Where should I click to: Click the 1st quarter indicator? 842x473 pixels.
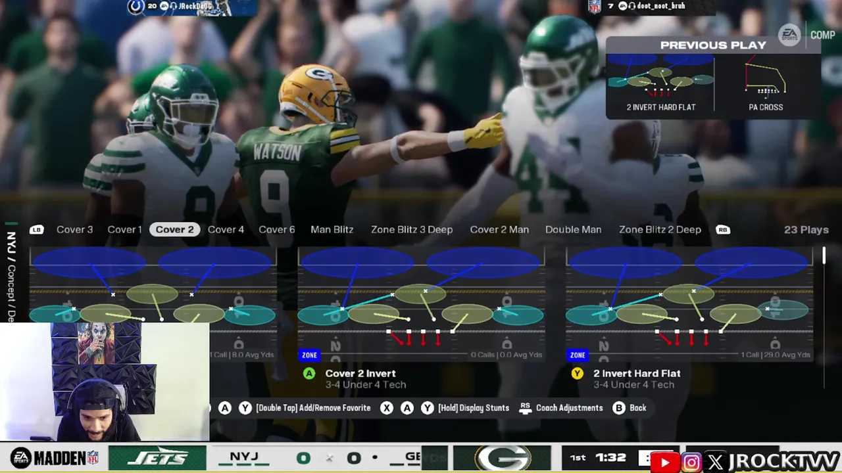pos(578,458)
